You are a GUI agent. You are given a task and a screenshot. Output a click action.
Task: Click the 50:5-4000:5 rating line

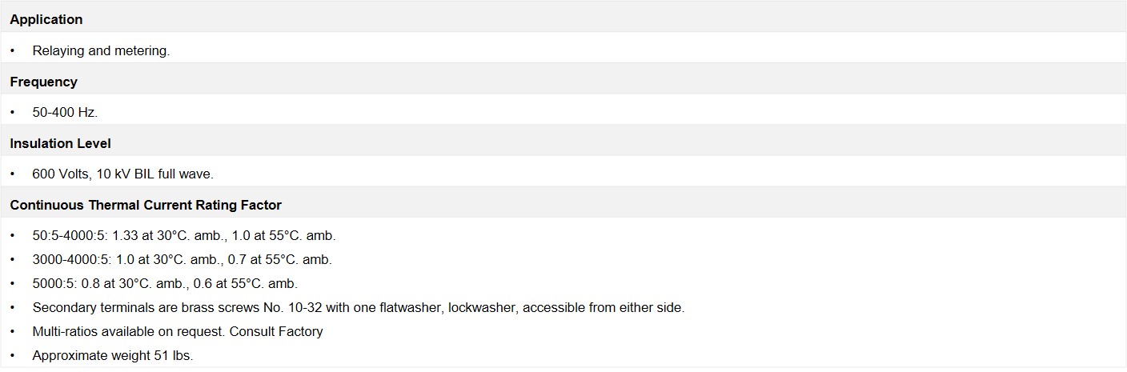pos(184,236)
